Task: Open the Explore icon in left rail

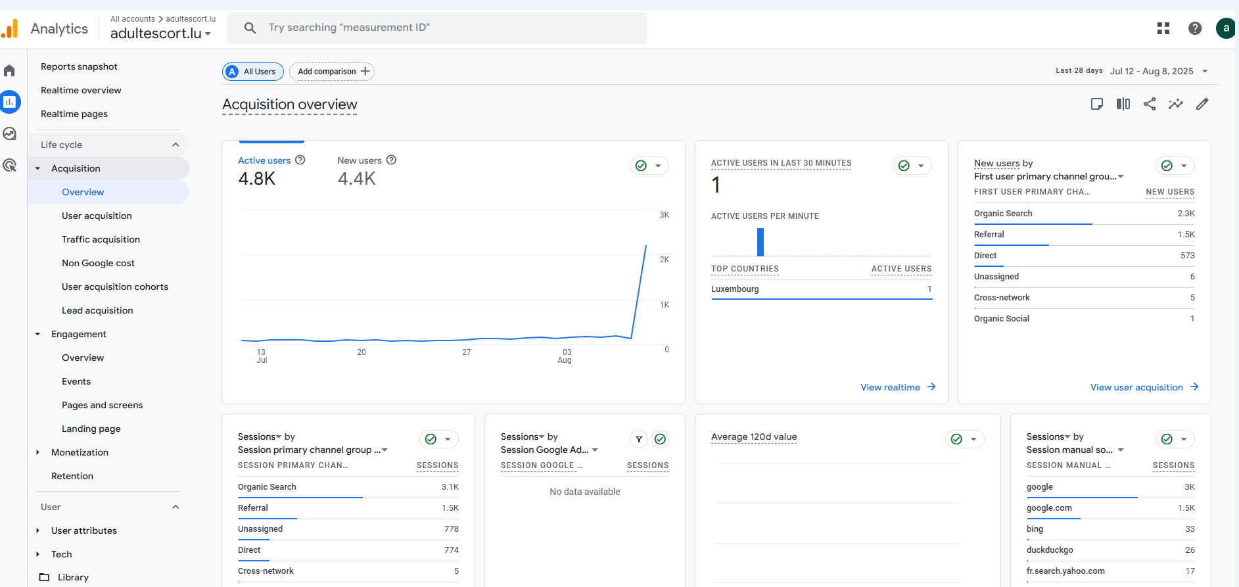Action: (x=9, y=133)
